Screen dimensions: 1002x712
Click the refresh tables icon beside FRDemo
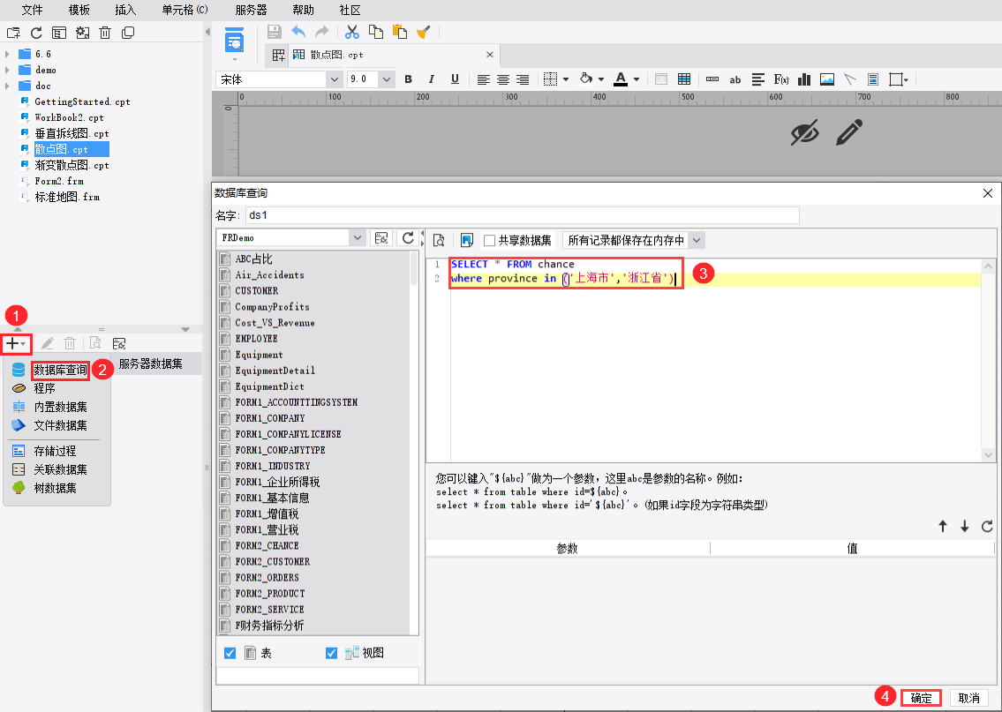[408, 238]
